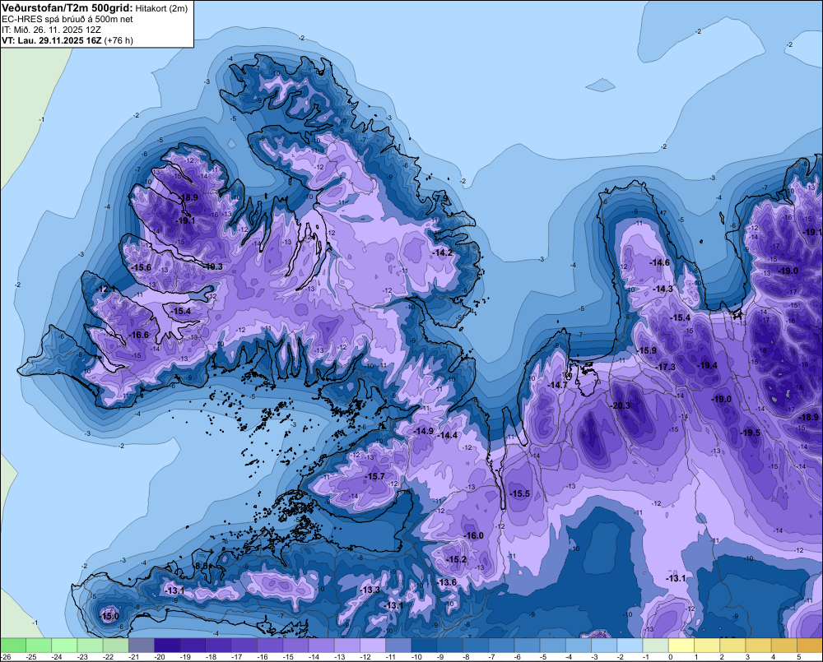The height and width of the screenshot is (662, 823).
Task: Click the legend swatch between -20 and -19
Action: click(x=167, y=646)
